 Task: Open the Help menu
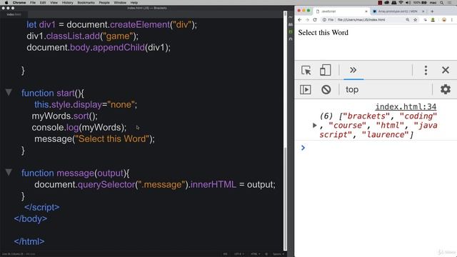134,3
